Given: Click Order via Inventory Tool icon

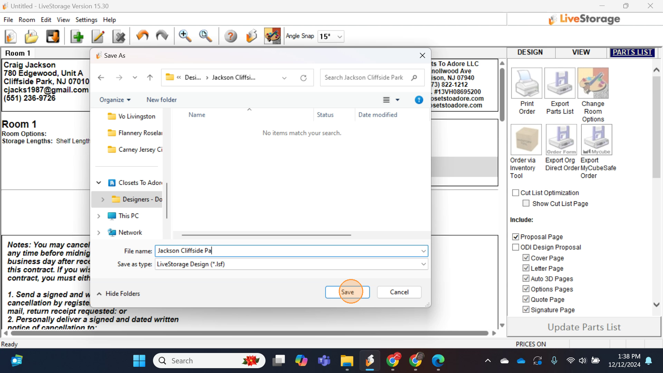Looking at the screenshot, I should pyautogui.click(x=526, y=140).
